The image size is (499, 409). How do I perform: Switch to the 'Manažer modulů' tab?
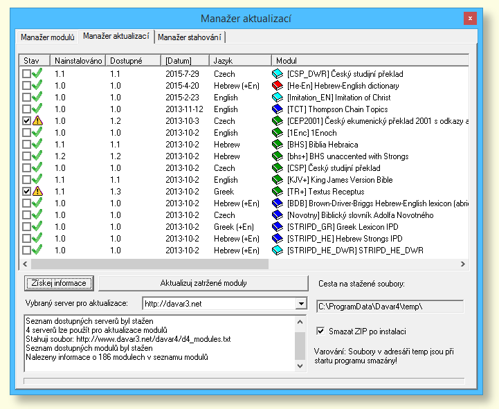coord(47,37)
